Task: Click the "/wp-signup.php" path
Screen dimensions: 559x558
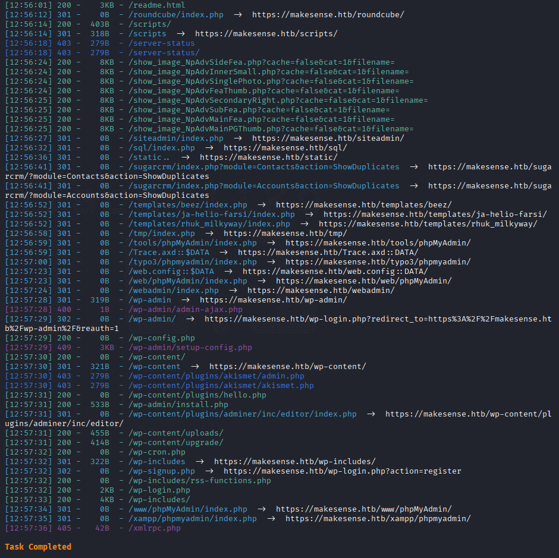Action: click(x=162, y=471)
